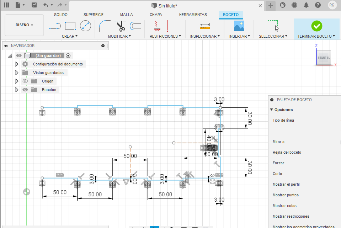This screenshot has height=228, width=341.
Task: Open the INSPECCIONAR dropdown menu
Action: pyautogui.click(x=205, y=36)
